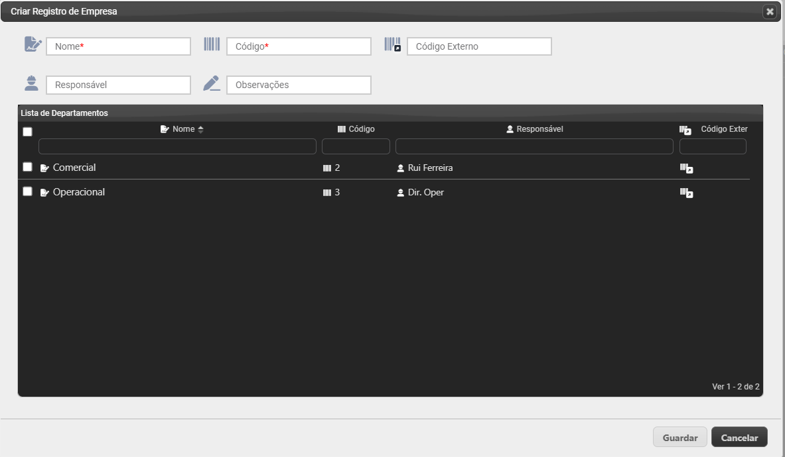Sort departments by Nome arrow
Screen dimensions: 785x457
tap(201, 129)
